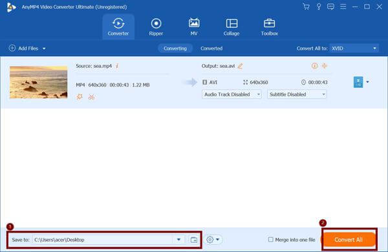Click the Convert All button
This screenshot has height=252, width=388.
(349, 239)
